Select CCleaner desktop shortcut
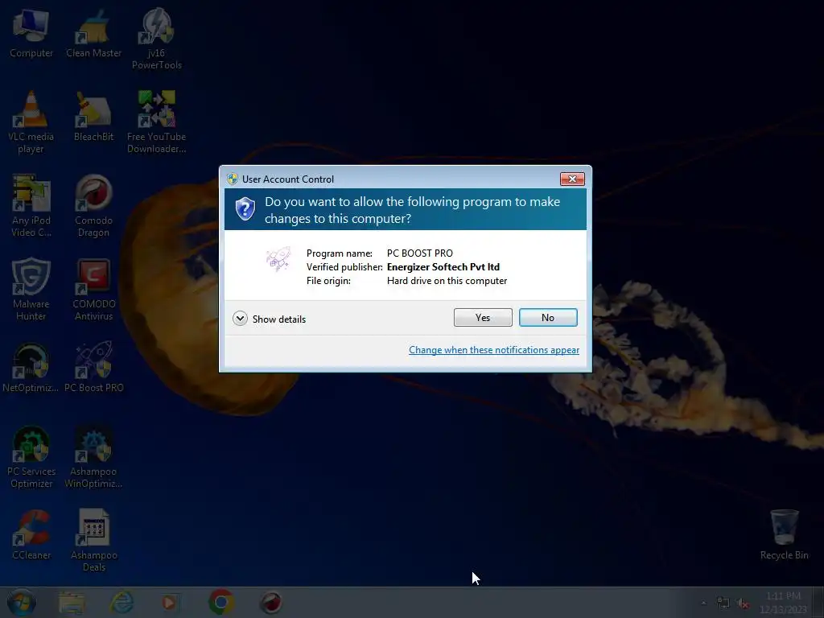This screenshot has width=824, height=618. pyautogui.click(x=31, y=535)
